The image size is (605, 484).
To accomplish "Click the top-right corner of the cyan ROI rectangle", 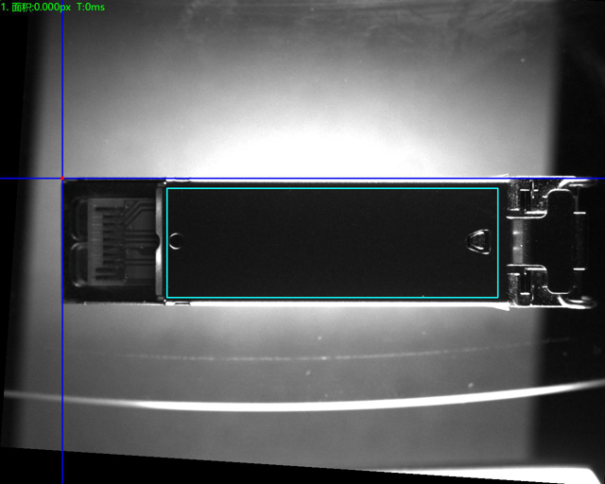I will coord(498,188).
